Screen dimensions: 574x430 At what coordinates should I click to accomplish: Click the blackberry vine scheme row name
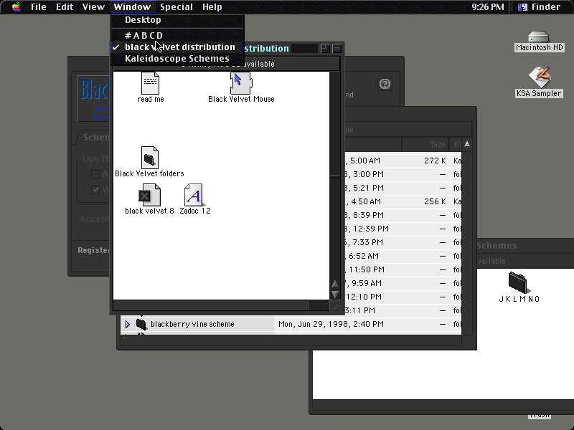[x=192, y=324]
